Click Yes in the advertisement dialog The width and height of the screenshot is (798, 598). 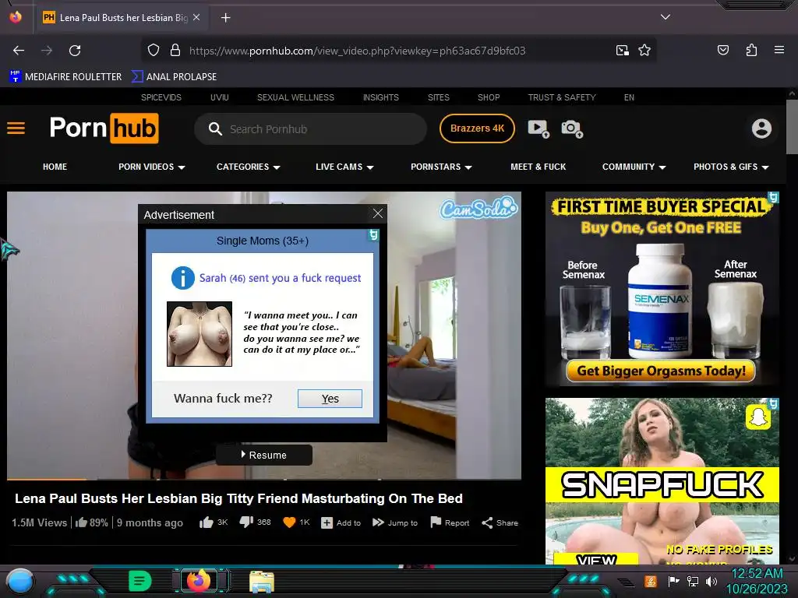pos(330,399)
